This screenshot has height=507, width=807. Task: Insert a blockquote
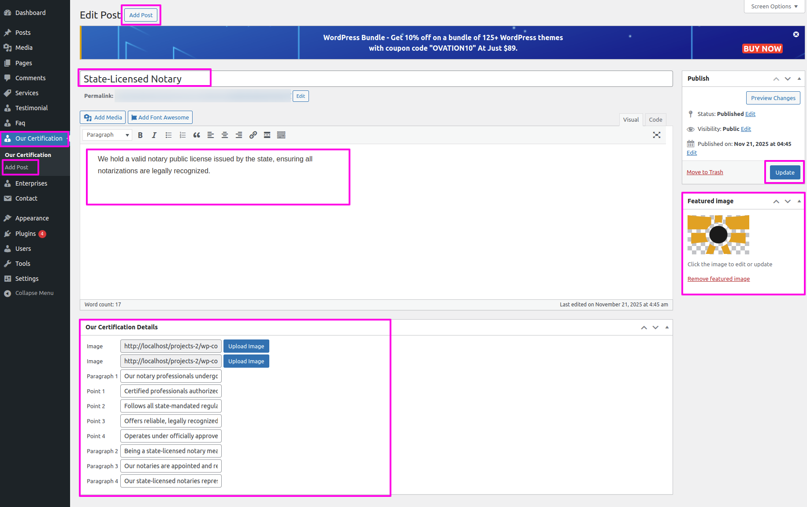click(197, 135)
